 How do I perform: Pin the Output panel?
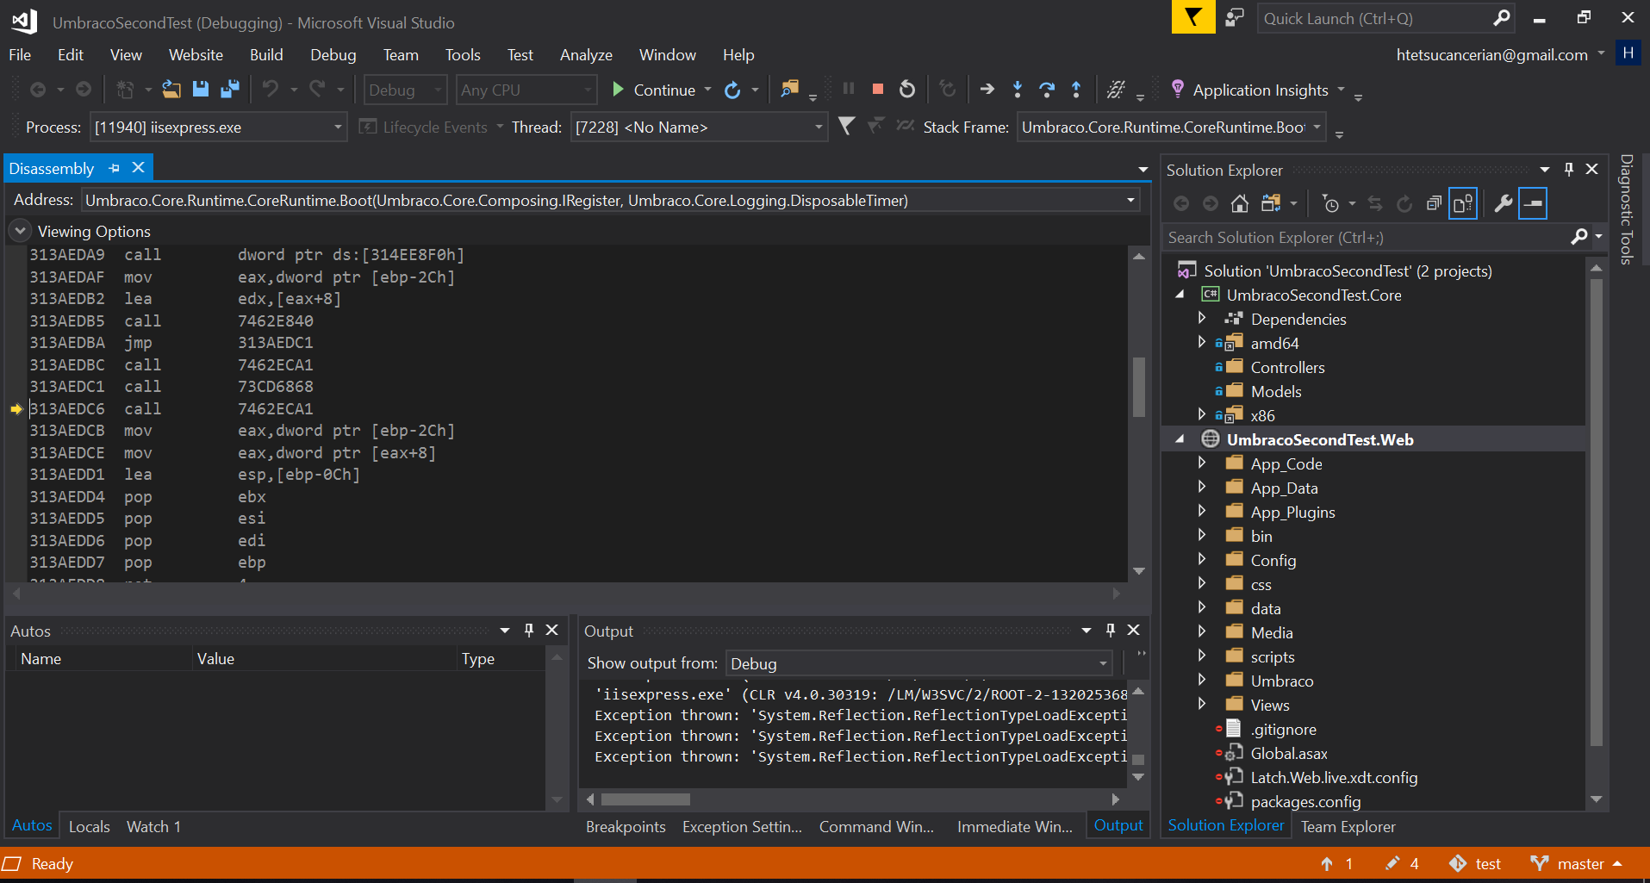1111,631
